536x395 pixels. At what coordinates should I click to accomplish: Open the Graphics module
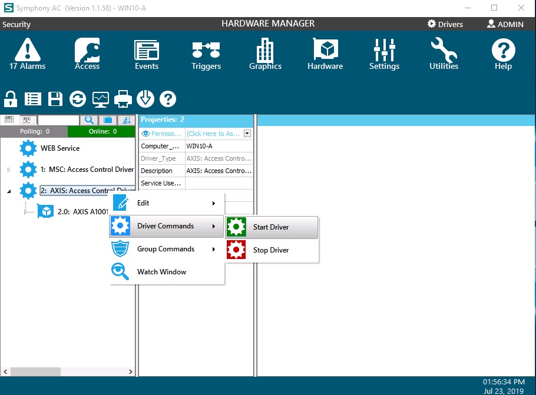click(x=265, y=54)
